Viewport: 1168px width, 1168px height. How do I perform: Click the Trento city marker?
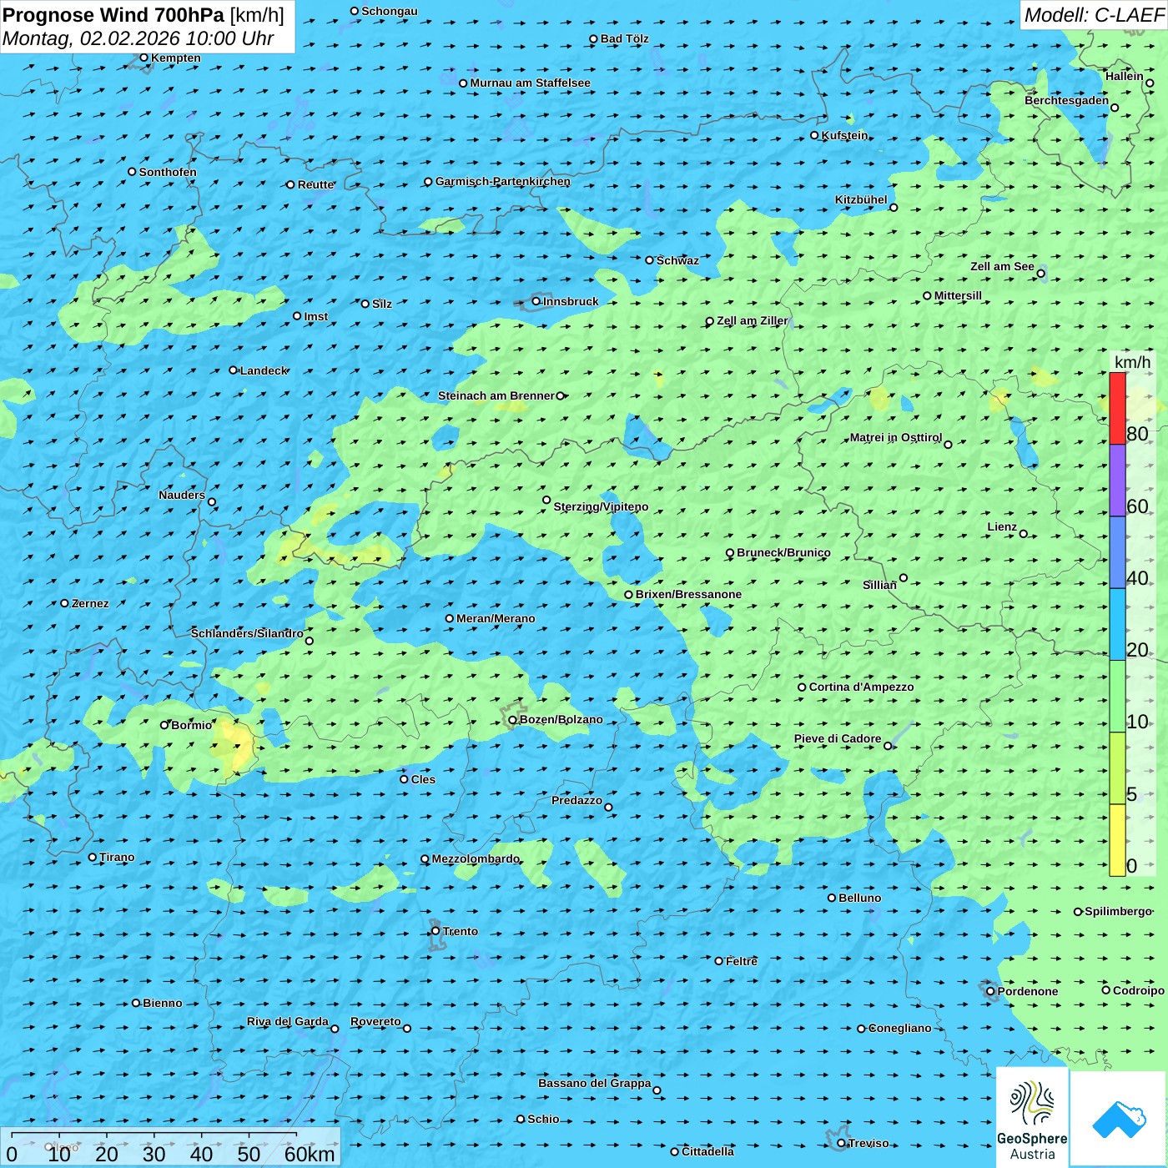435,931
